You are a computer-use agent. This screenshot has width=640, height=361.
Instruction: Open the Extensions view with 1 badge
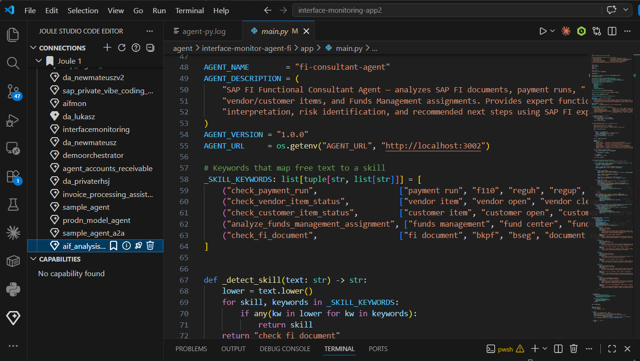(13, 177)
